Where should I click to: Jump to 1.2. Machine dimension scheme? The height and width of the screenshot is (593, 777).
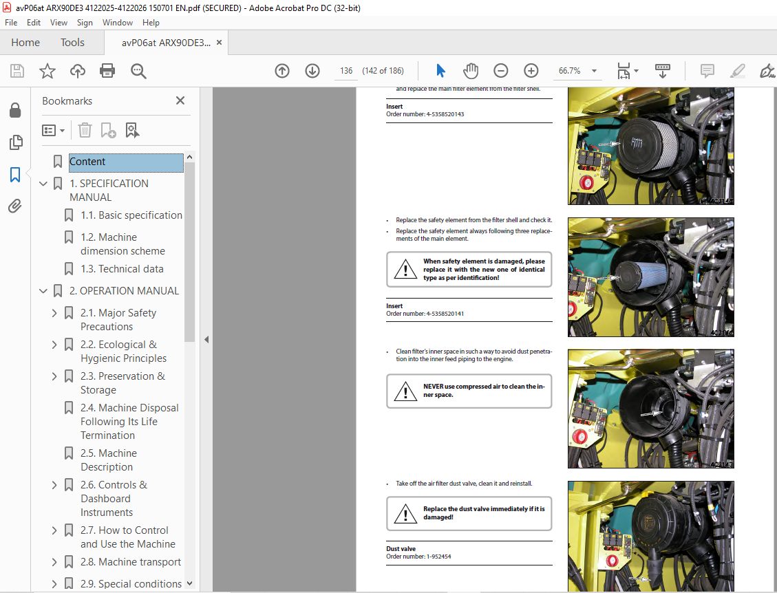(x=123, y=244)
